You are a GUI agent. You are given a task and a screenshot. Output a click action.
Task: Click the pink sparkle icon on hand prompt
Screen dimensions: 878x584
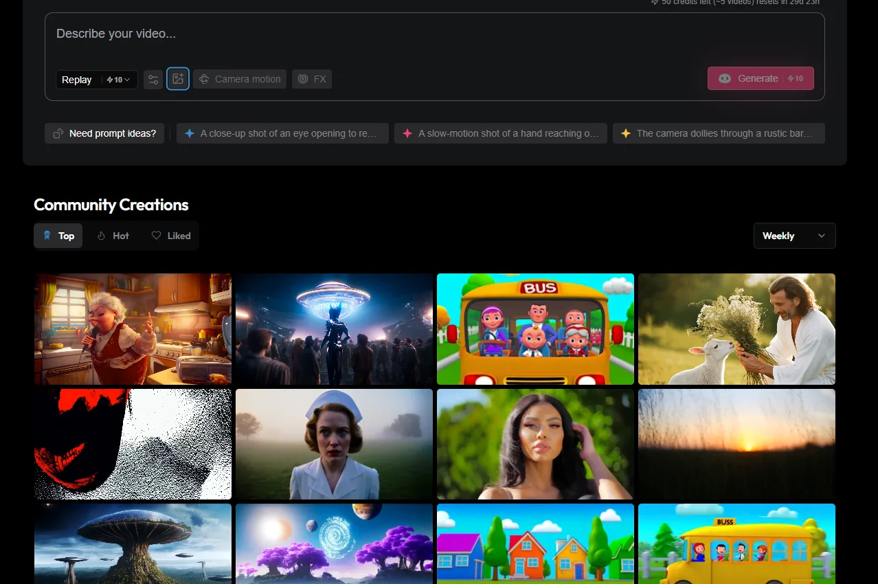[407, 133]
